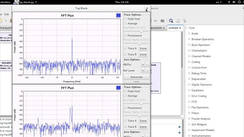Expand the Channelizers category

[189, 51]
